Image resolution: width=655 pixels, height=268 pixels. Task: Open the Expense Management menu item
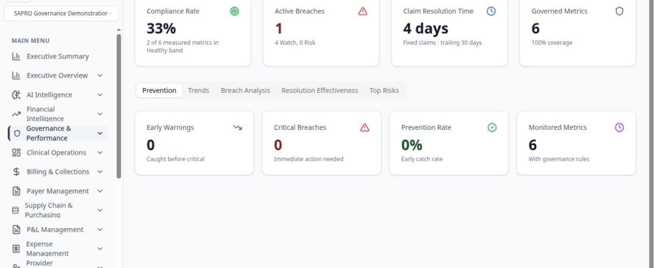coord(58,249)
